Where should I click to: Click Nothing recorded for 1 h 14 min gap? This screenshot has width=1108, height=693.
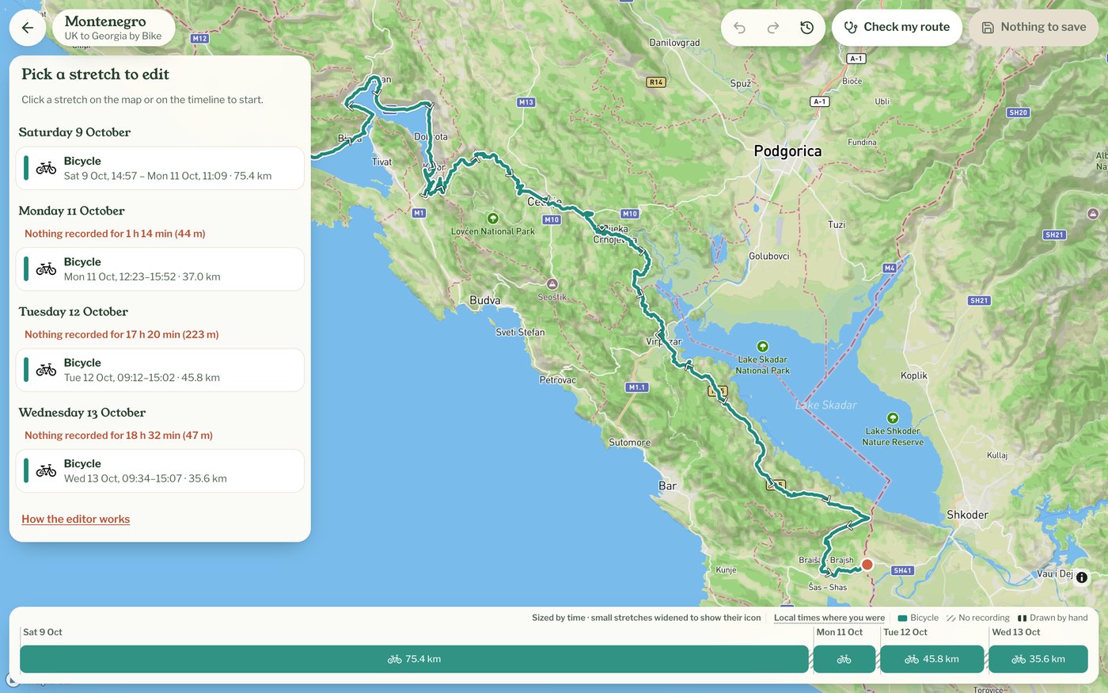click(115, 234)
